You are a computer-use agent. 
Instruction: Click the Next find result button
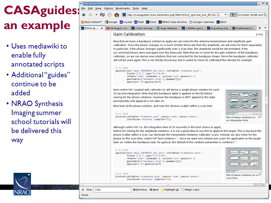coord(154,190)
